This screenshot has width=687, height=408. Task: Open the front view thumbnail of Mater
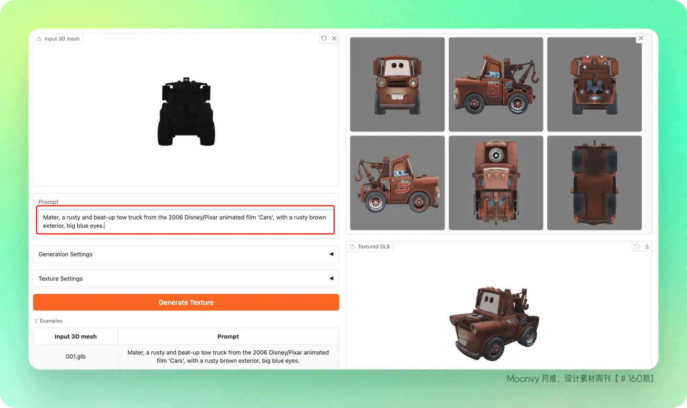coord(397,84)
